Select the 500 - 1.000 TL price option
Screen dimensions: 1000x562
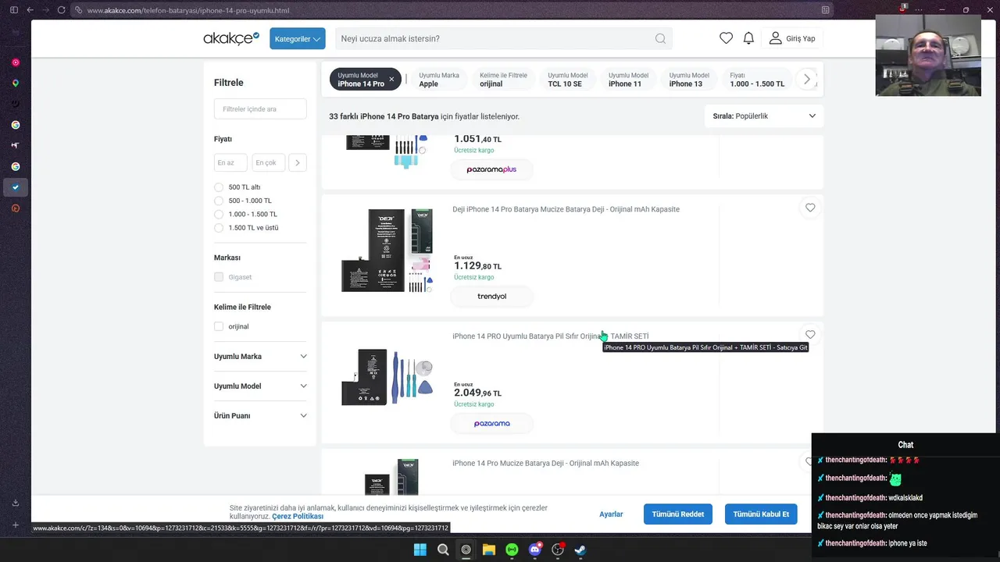tap(219, 201)
